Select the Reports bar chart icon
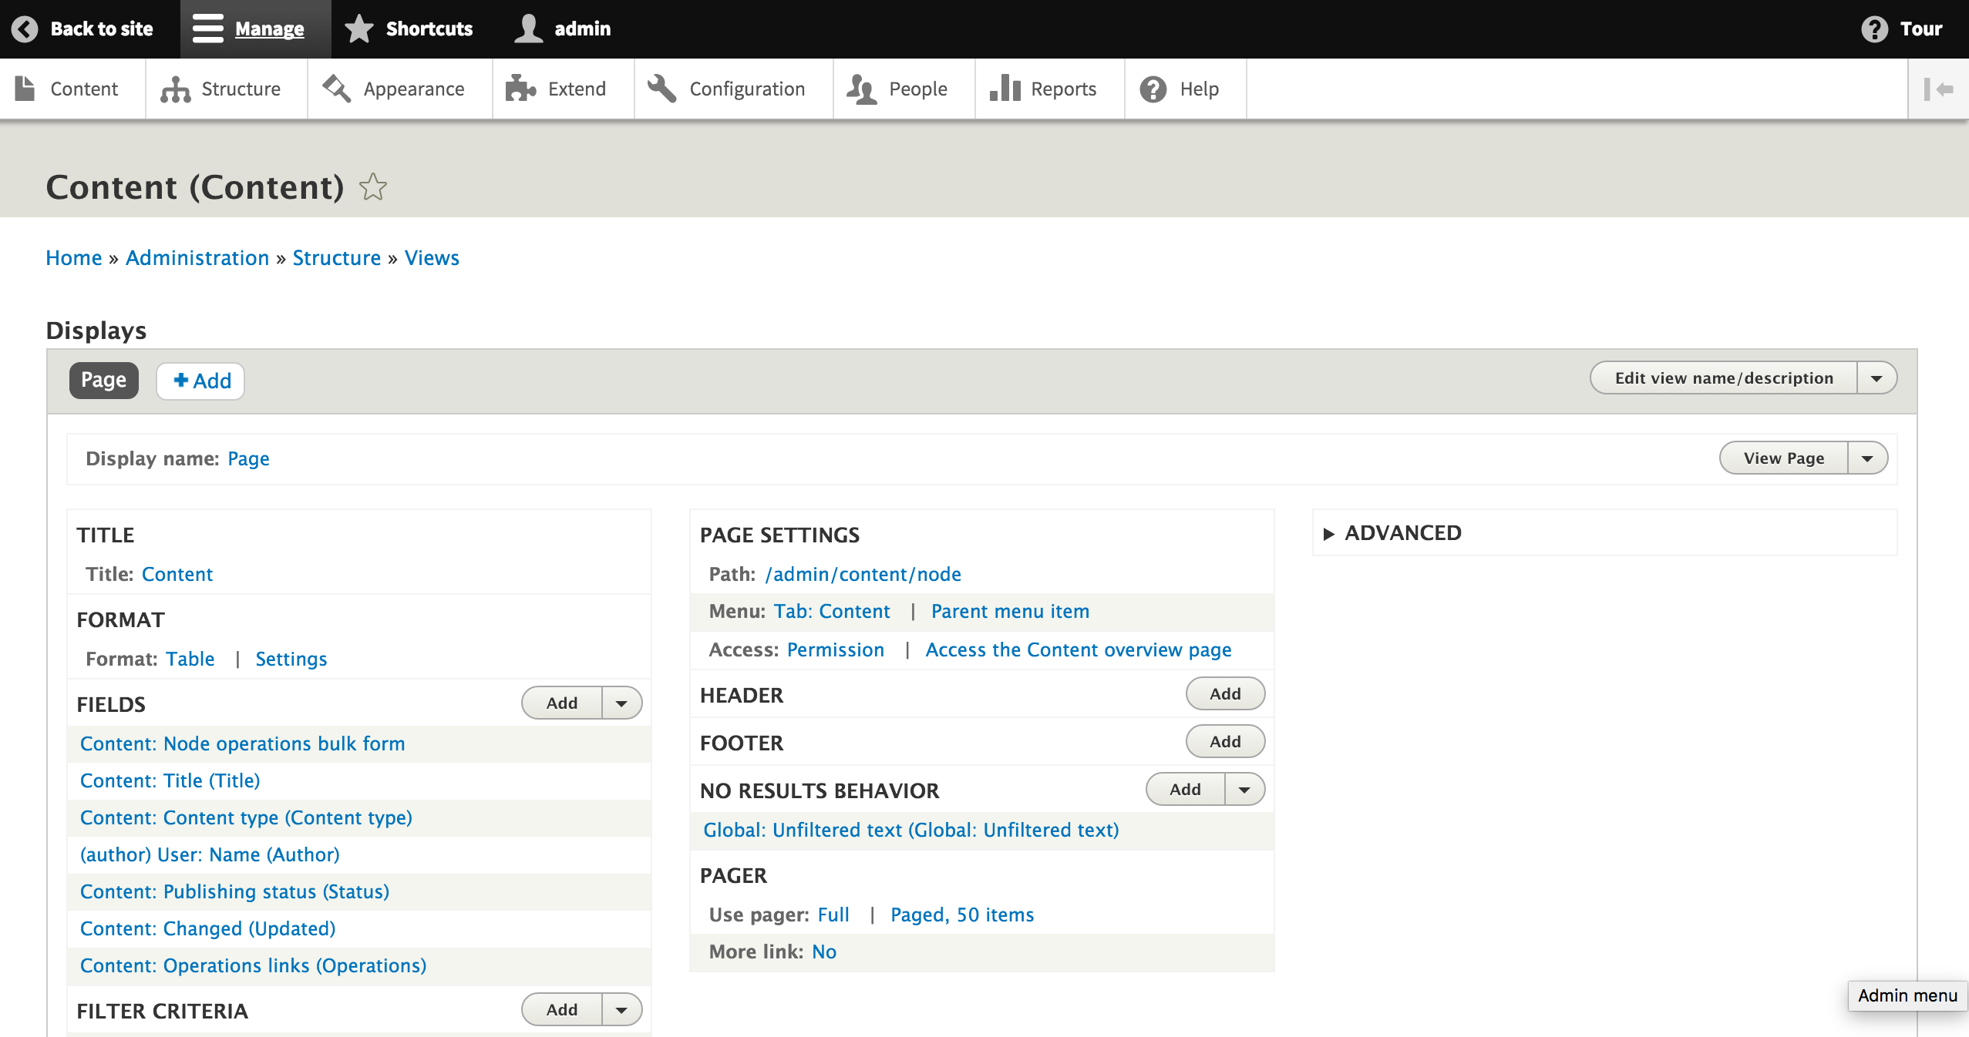1969x1037 pixels. point(1005,88)
